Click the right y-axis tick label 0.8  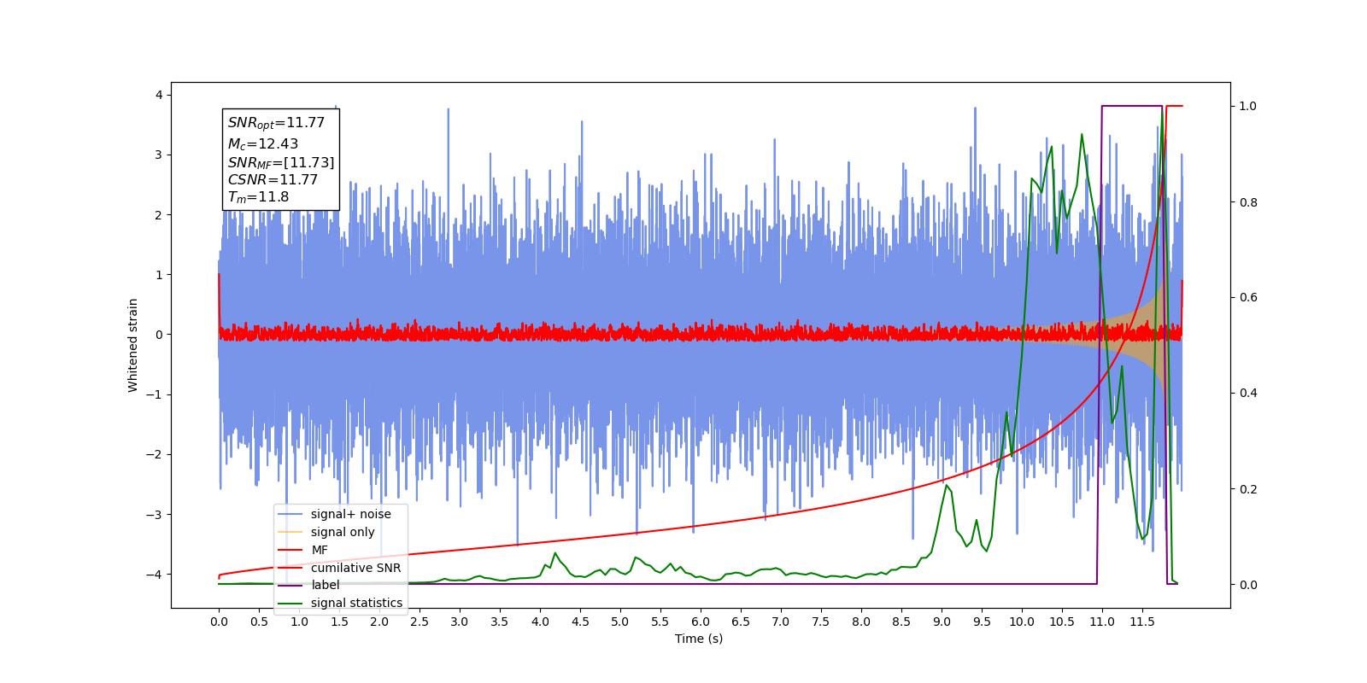point(1248,202)
